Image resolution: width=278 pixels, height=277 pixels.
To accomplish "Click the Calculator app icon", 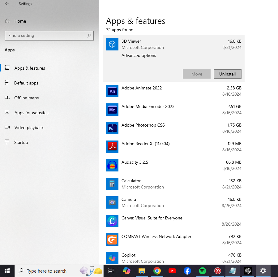I will (112, 184).
